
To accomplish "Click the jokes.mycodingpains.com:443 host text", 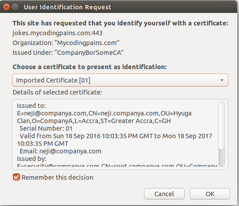I will click(58, 33).
